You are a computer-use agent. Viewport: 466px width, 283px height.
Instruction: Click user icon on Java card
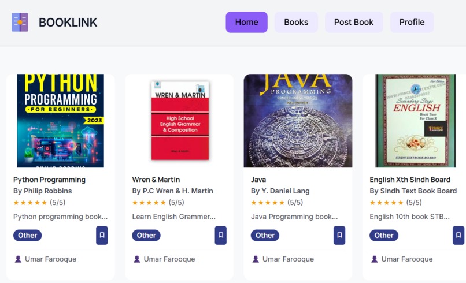pos(256,259)
